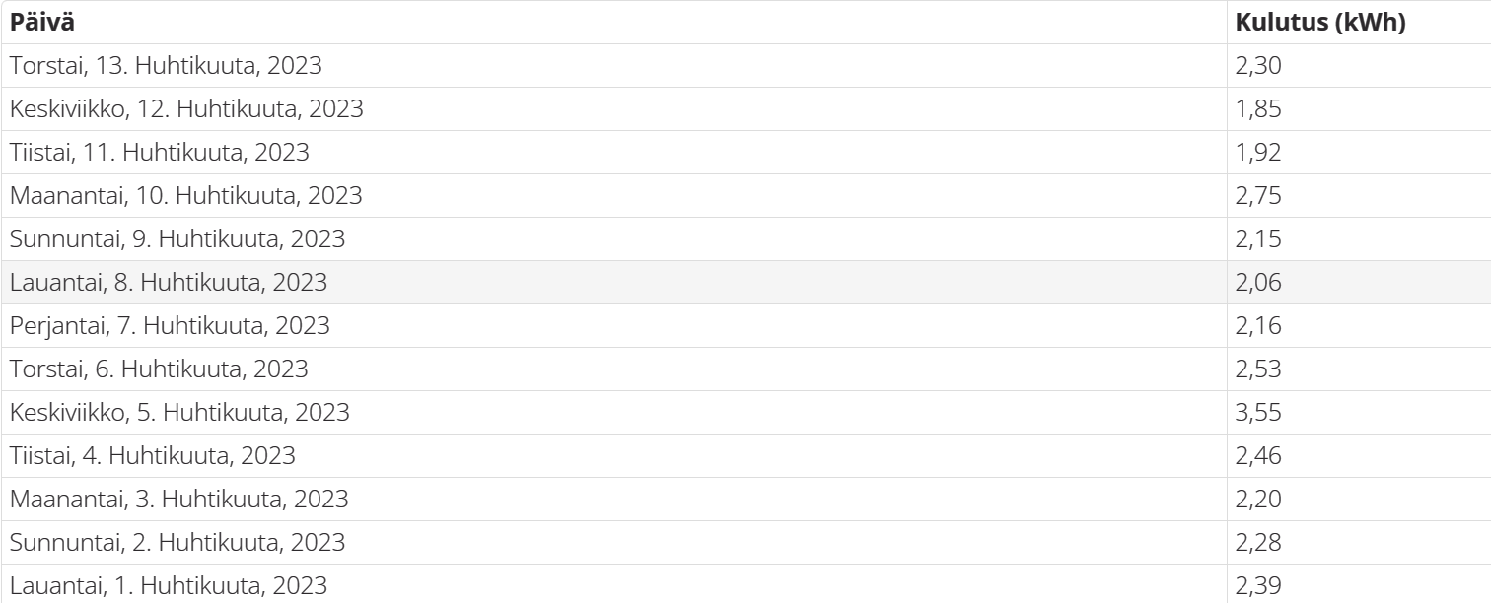Image resolution: width=1491 pixels, height=603 pixels.
Task: Select the Päivä column header
Action: [x=613, y=22]
